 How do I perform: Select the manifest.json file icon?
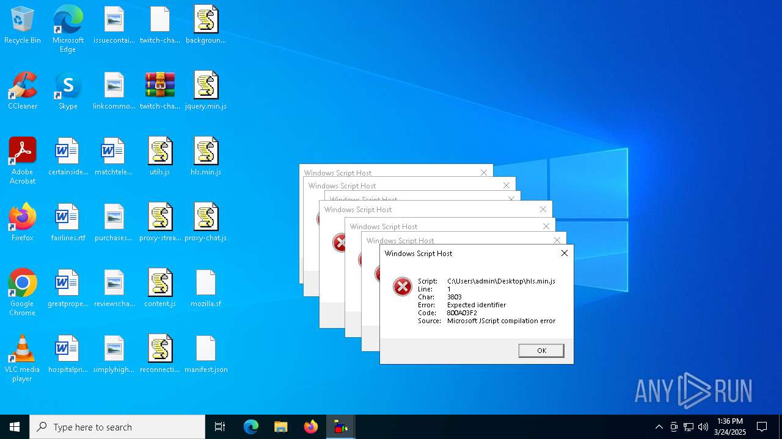pyautogui.click(x=206, y=355)
